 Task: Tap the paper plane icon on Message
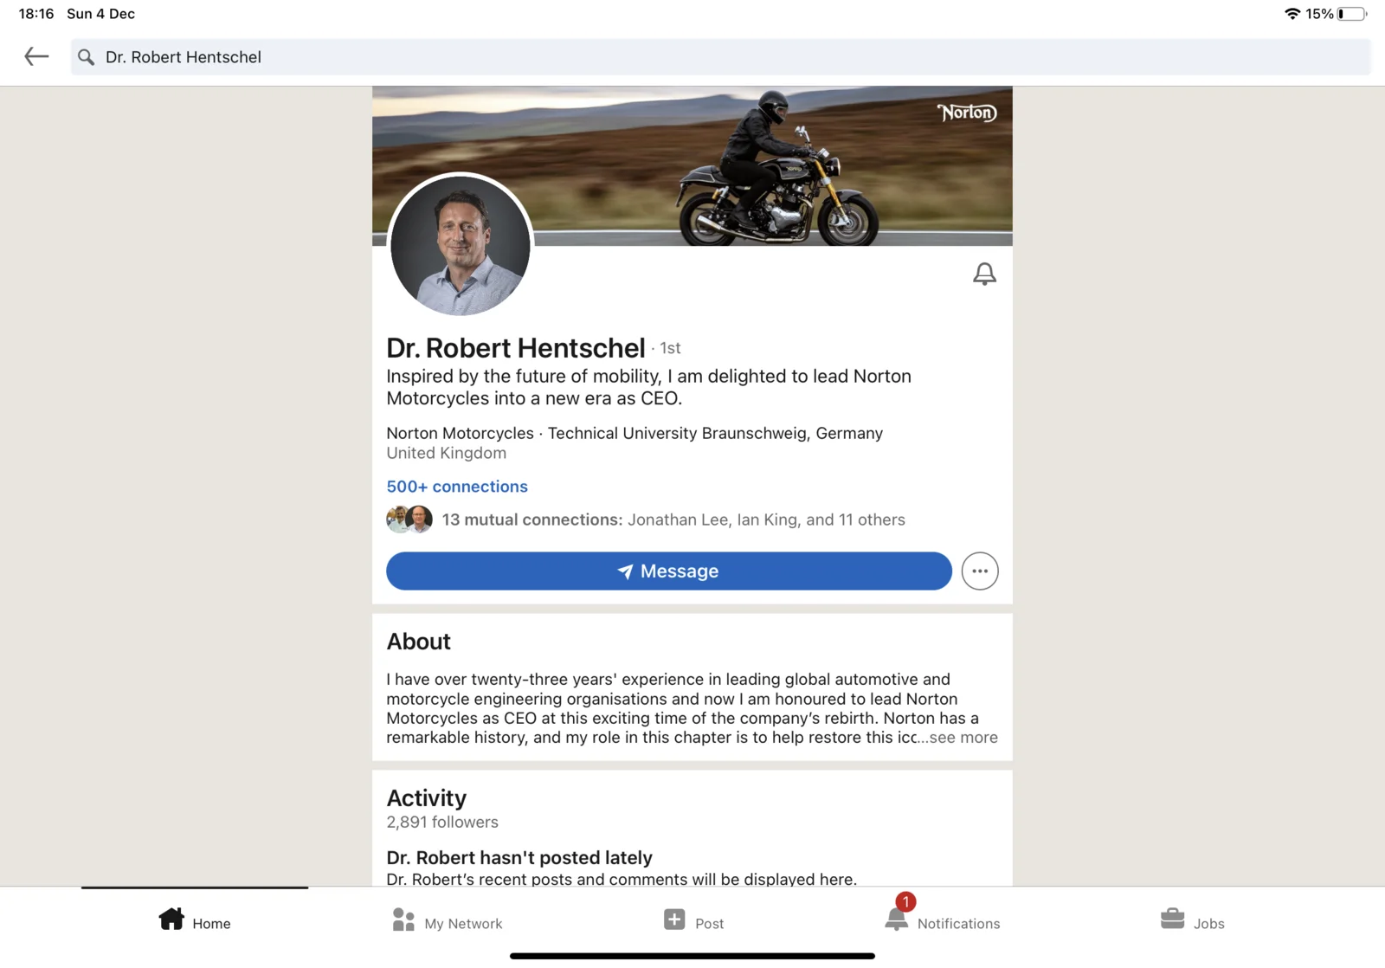click(625, 571)
